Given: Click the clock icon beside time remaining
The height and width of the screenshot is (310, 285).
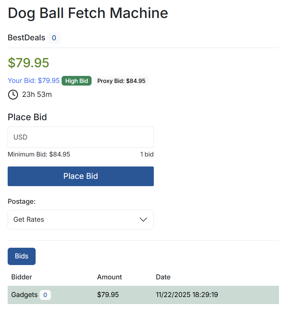Looking at the screenshot, I should (x=13, y=95).
